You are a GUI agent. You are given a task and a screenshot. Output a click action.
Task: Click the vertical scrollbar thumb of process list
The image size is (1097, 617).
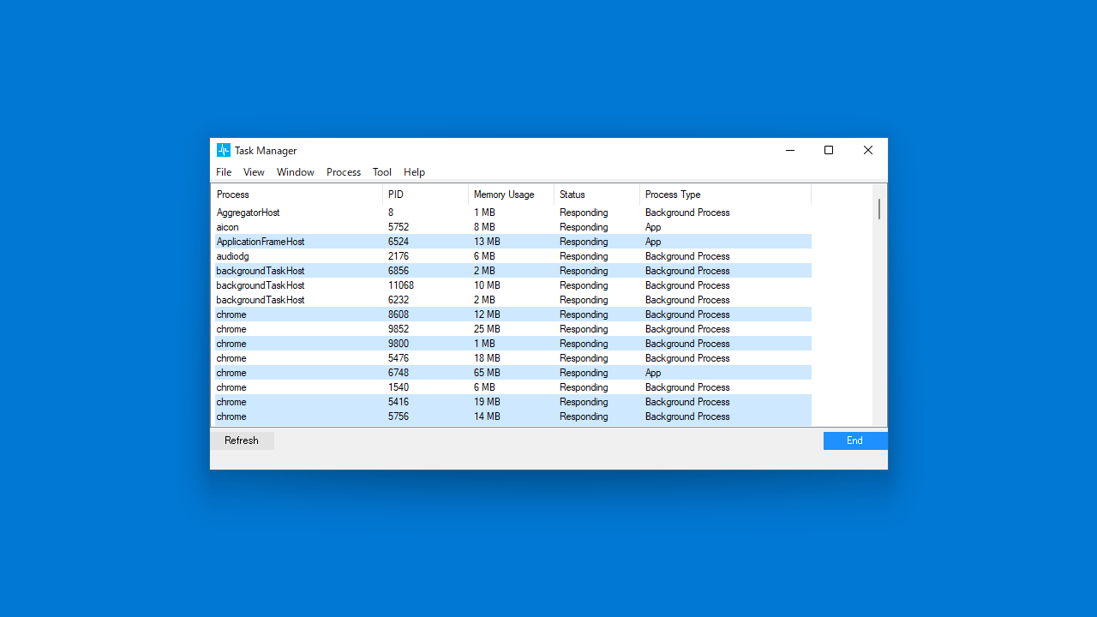point(879,209)
